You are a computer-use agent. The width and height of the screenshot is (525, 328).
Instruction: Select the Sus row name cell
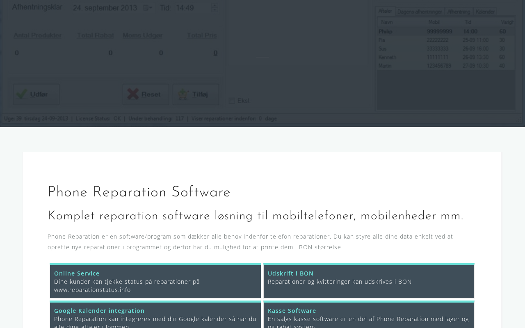tap(383, 49)
